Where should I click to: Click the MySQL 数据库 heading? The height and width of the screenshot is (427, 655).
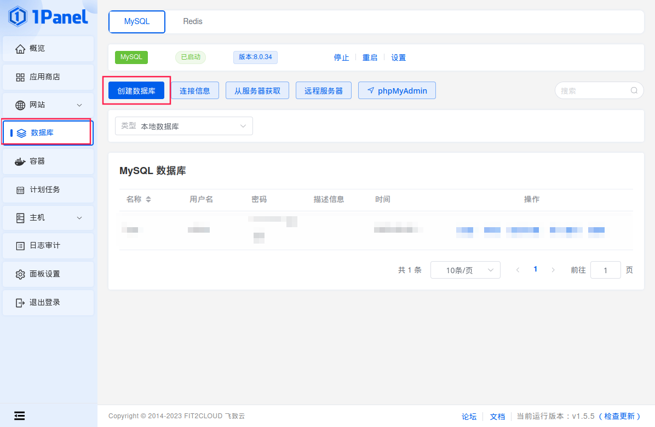coord(153,171)
